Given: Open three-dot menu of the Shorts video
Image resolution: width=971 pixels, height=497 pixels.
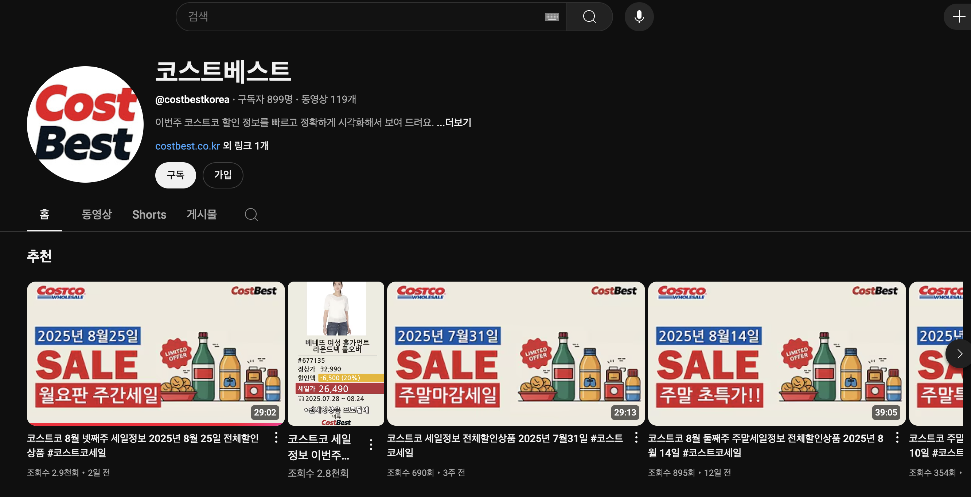Looking at the screenshot, I should pos(371,444).
